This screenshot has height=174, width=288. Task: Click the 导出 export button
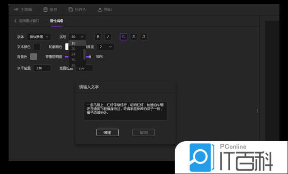[105, 9]
